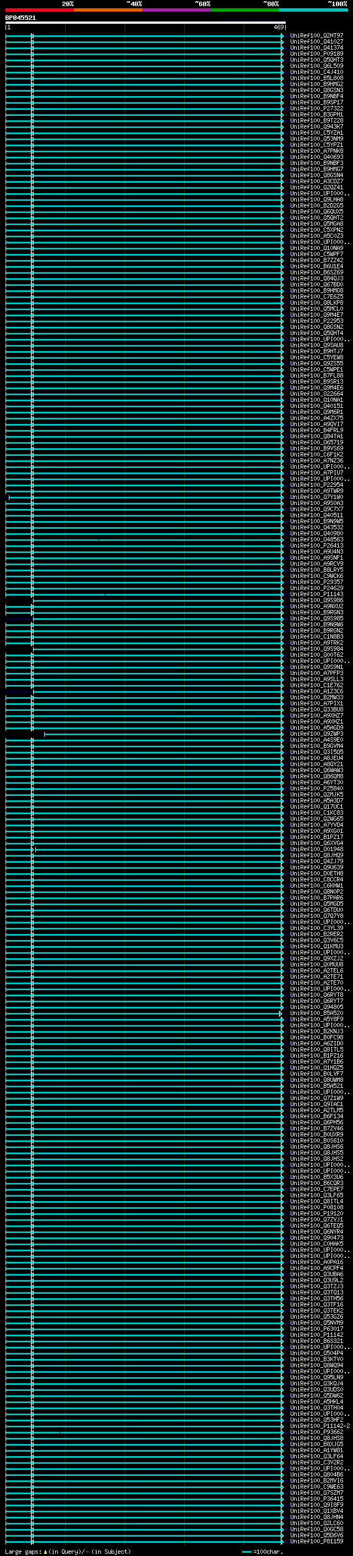Select the UniRef100_A7PNK8 label
353x1556 pixels.
[x=316, y=151]
